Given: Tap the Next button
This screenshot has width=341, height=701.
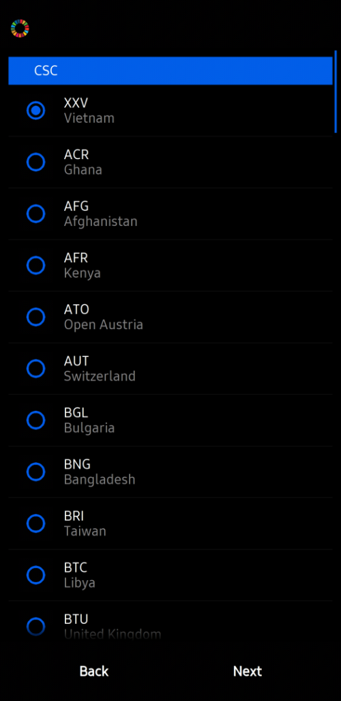Looking at the screenshot, I should pyautogui.click(x=248, y=671).
